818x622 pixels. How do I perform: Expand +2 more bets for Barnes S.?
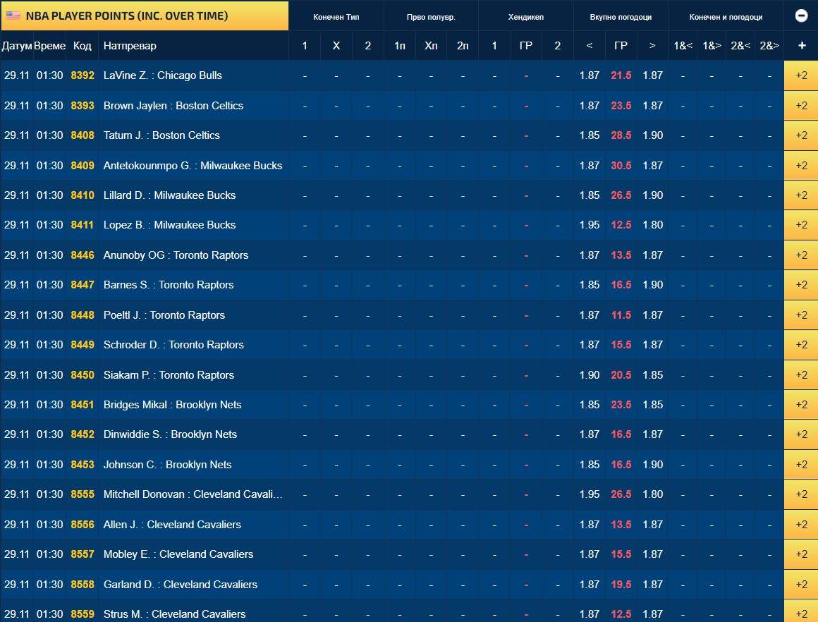click(801, 285)
